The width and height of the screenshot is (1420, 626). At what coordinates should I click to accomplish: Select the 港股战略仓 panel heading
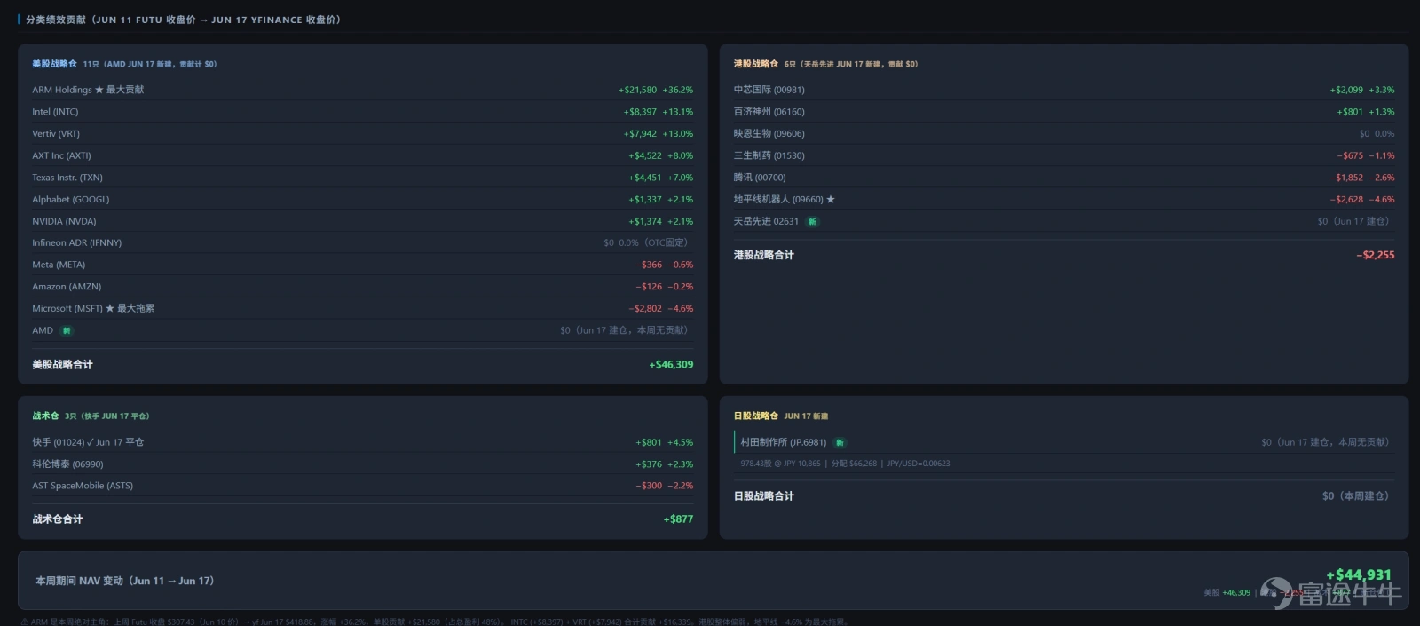(x=756, y=64)
